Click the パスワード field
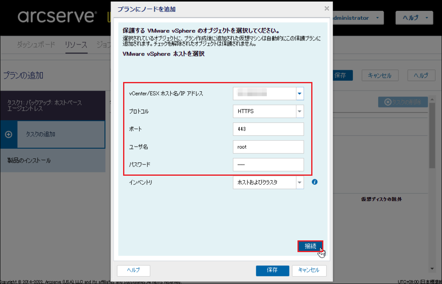The height and width of the screenshot is (284, 442). [268, 165]
